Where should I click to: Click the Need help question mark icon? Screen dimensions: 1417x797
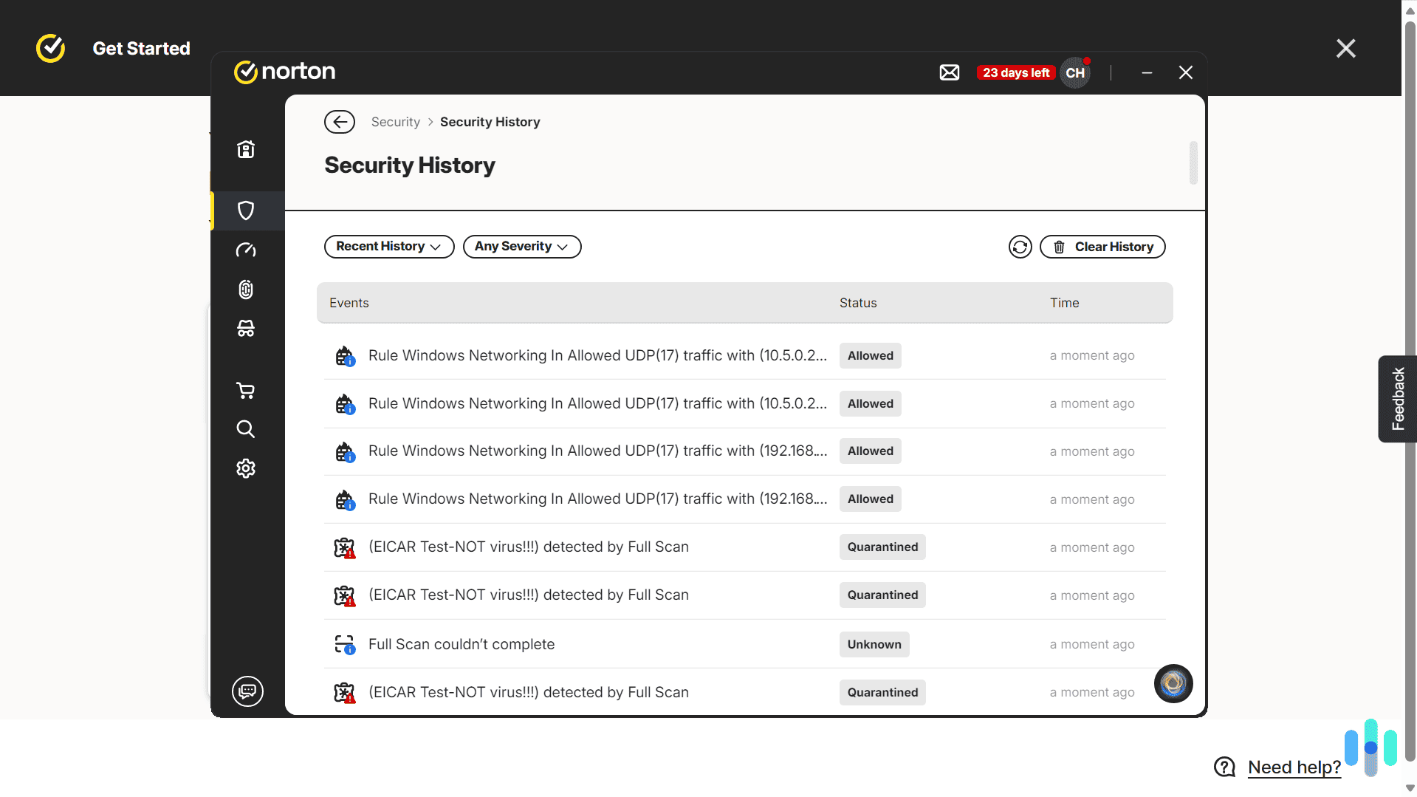click(1225, 767)
